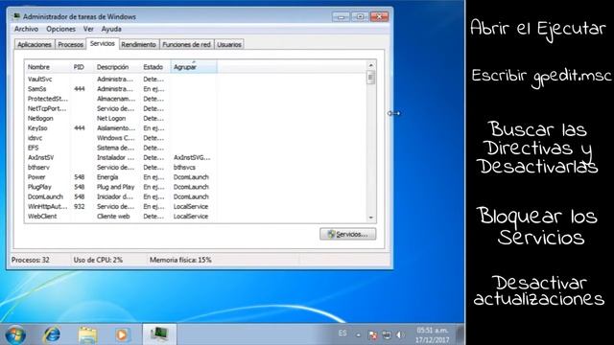Click the Show desktop button
The height and width of the screenshot is (345, 614).
(x=460, y=334)
